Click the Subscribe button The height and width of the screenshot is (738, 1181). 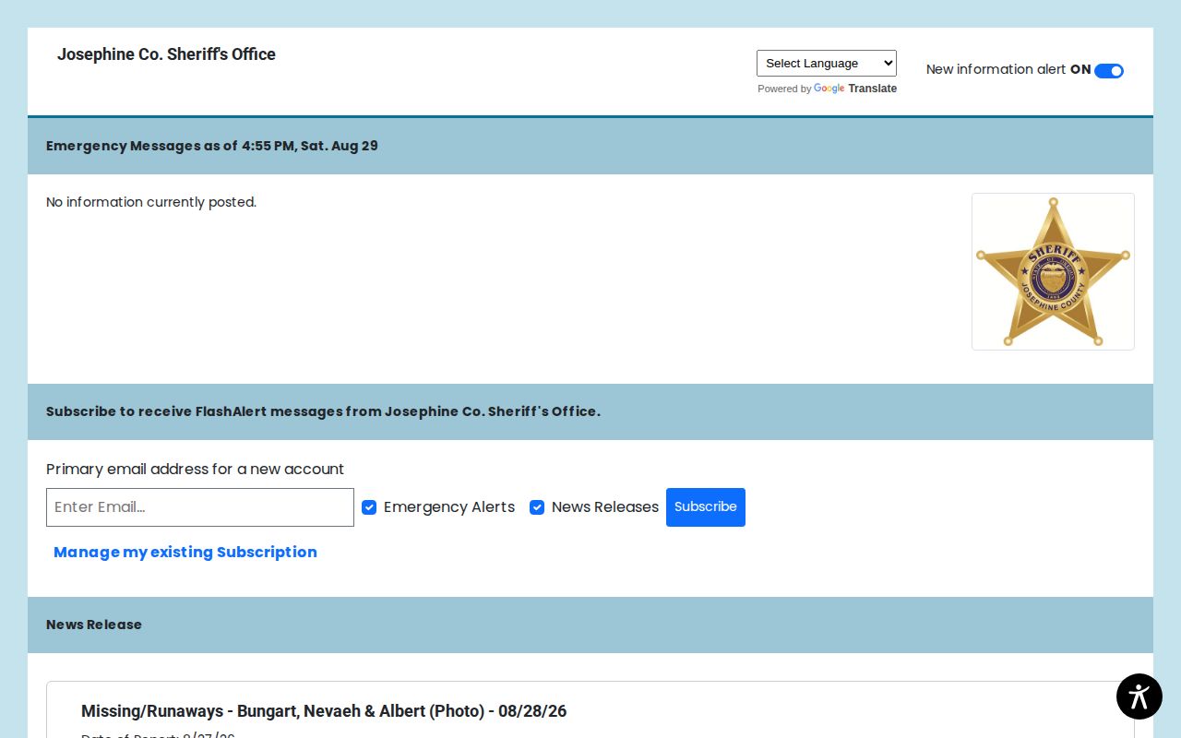[x=706, y=507]
